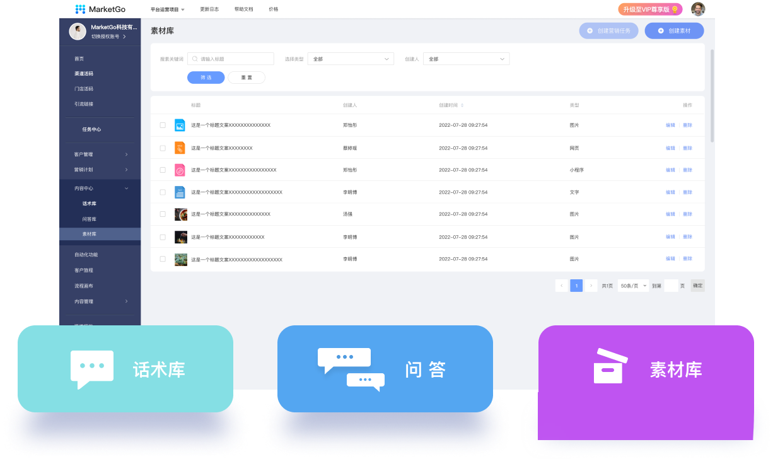
Task: Click the vertical scrollbar on the right
Action: 712,95
